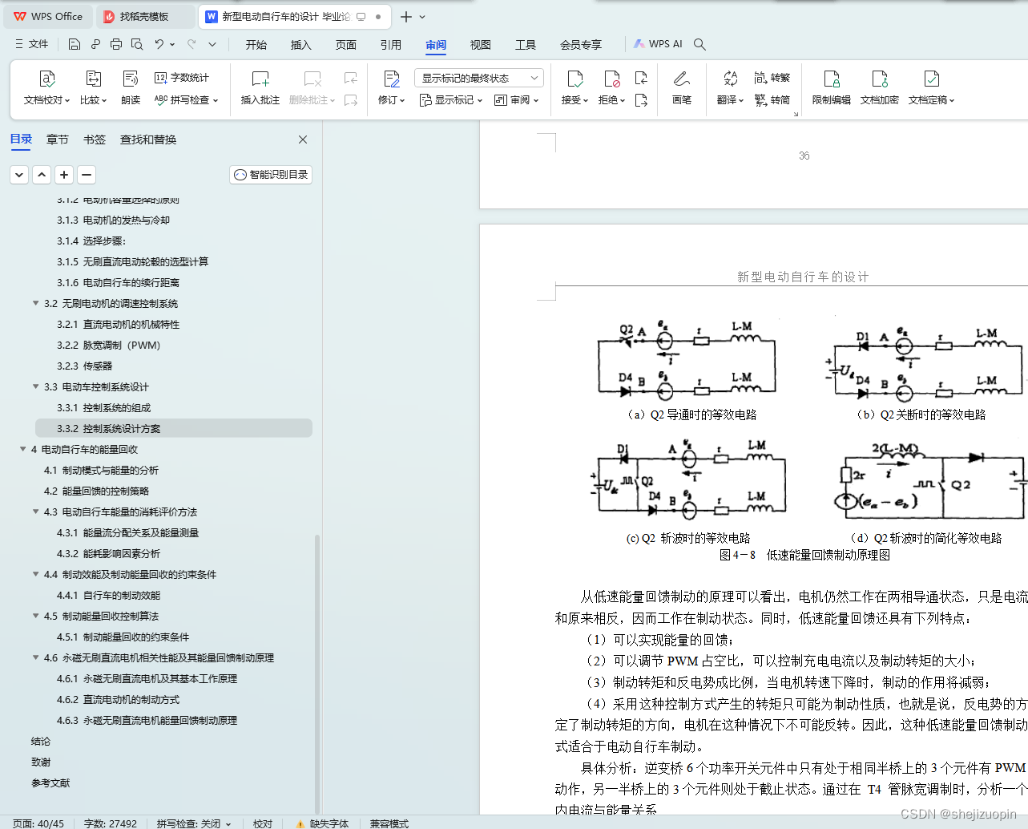Click the 比较 compare documents icon
Viewport: 1028px width, 829px height.
(x=93, y=79)
